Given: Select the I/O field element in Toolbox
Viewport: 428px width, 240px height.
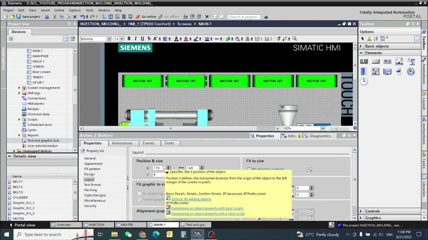Looking at the screenshot, I should tap(364, 61).
